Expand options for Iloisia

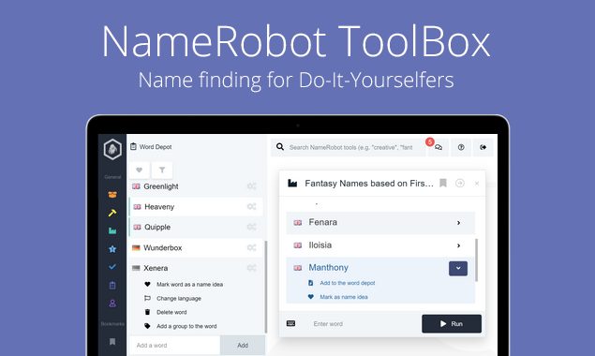click(458, 245)
